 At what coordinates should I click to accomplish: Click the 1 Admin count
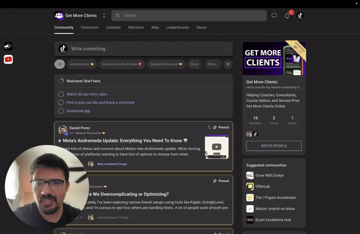point(292,120)
